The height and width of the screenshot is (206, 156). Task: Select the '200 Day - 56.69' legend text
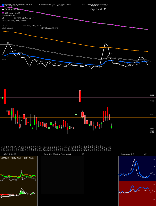point(12,13)
